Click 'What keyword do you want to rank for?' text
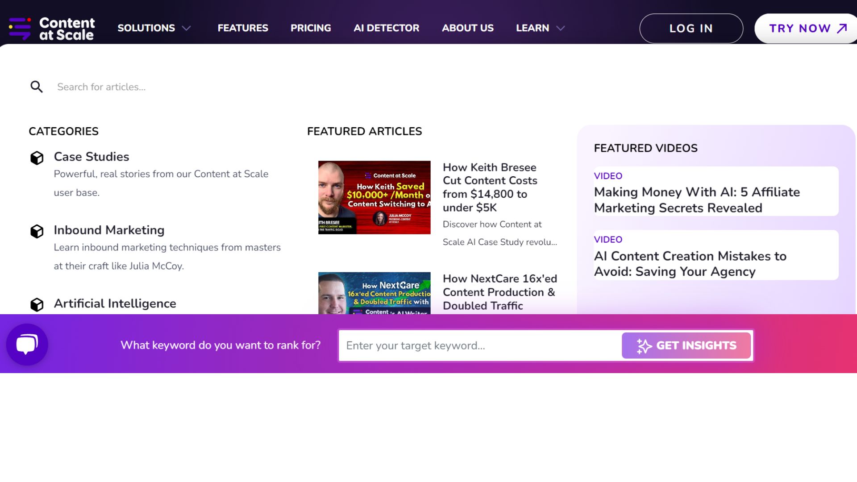Image resolution: width=857 pixels, height=482 pixels. click(x=220, y=345)
